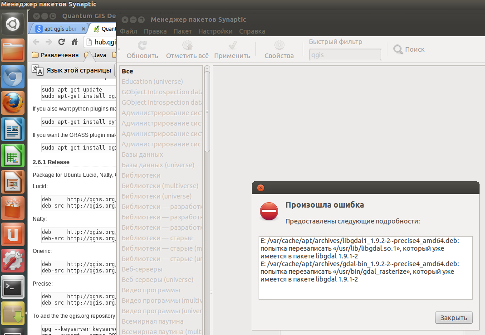Image resolution: width=485 pixels, height=335 pixels.
Task: Launch Chromium browser from the dock
Action: coord(13,77)
